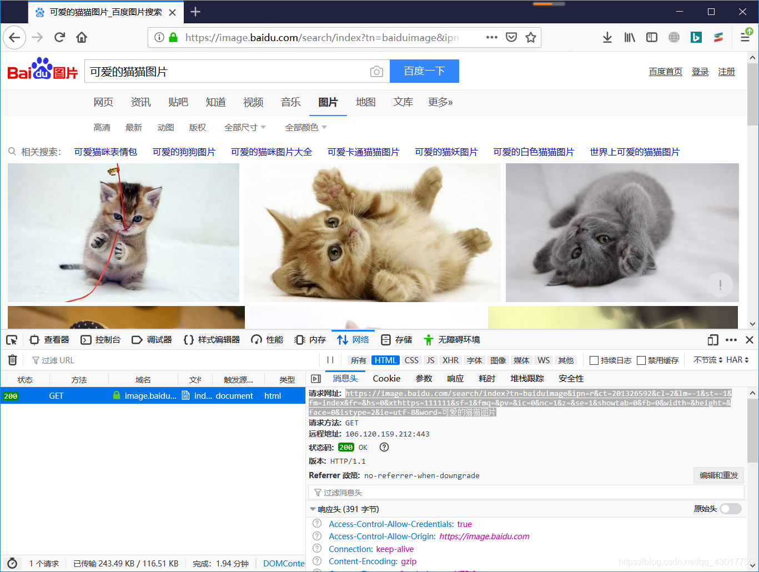Click the 百度一下 search button
Screen dimensions: 759x572
point(424,71)
